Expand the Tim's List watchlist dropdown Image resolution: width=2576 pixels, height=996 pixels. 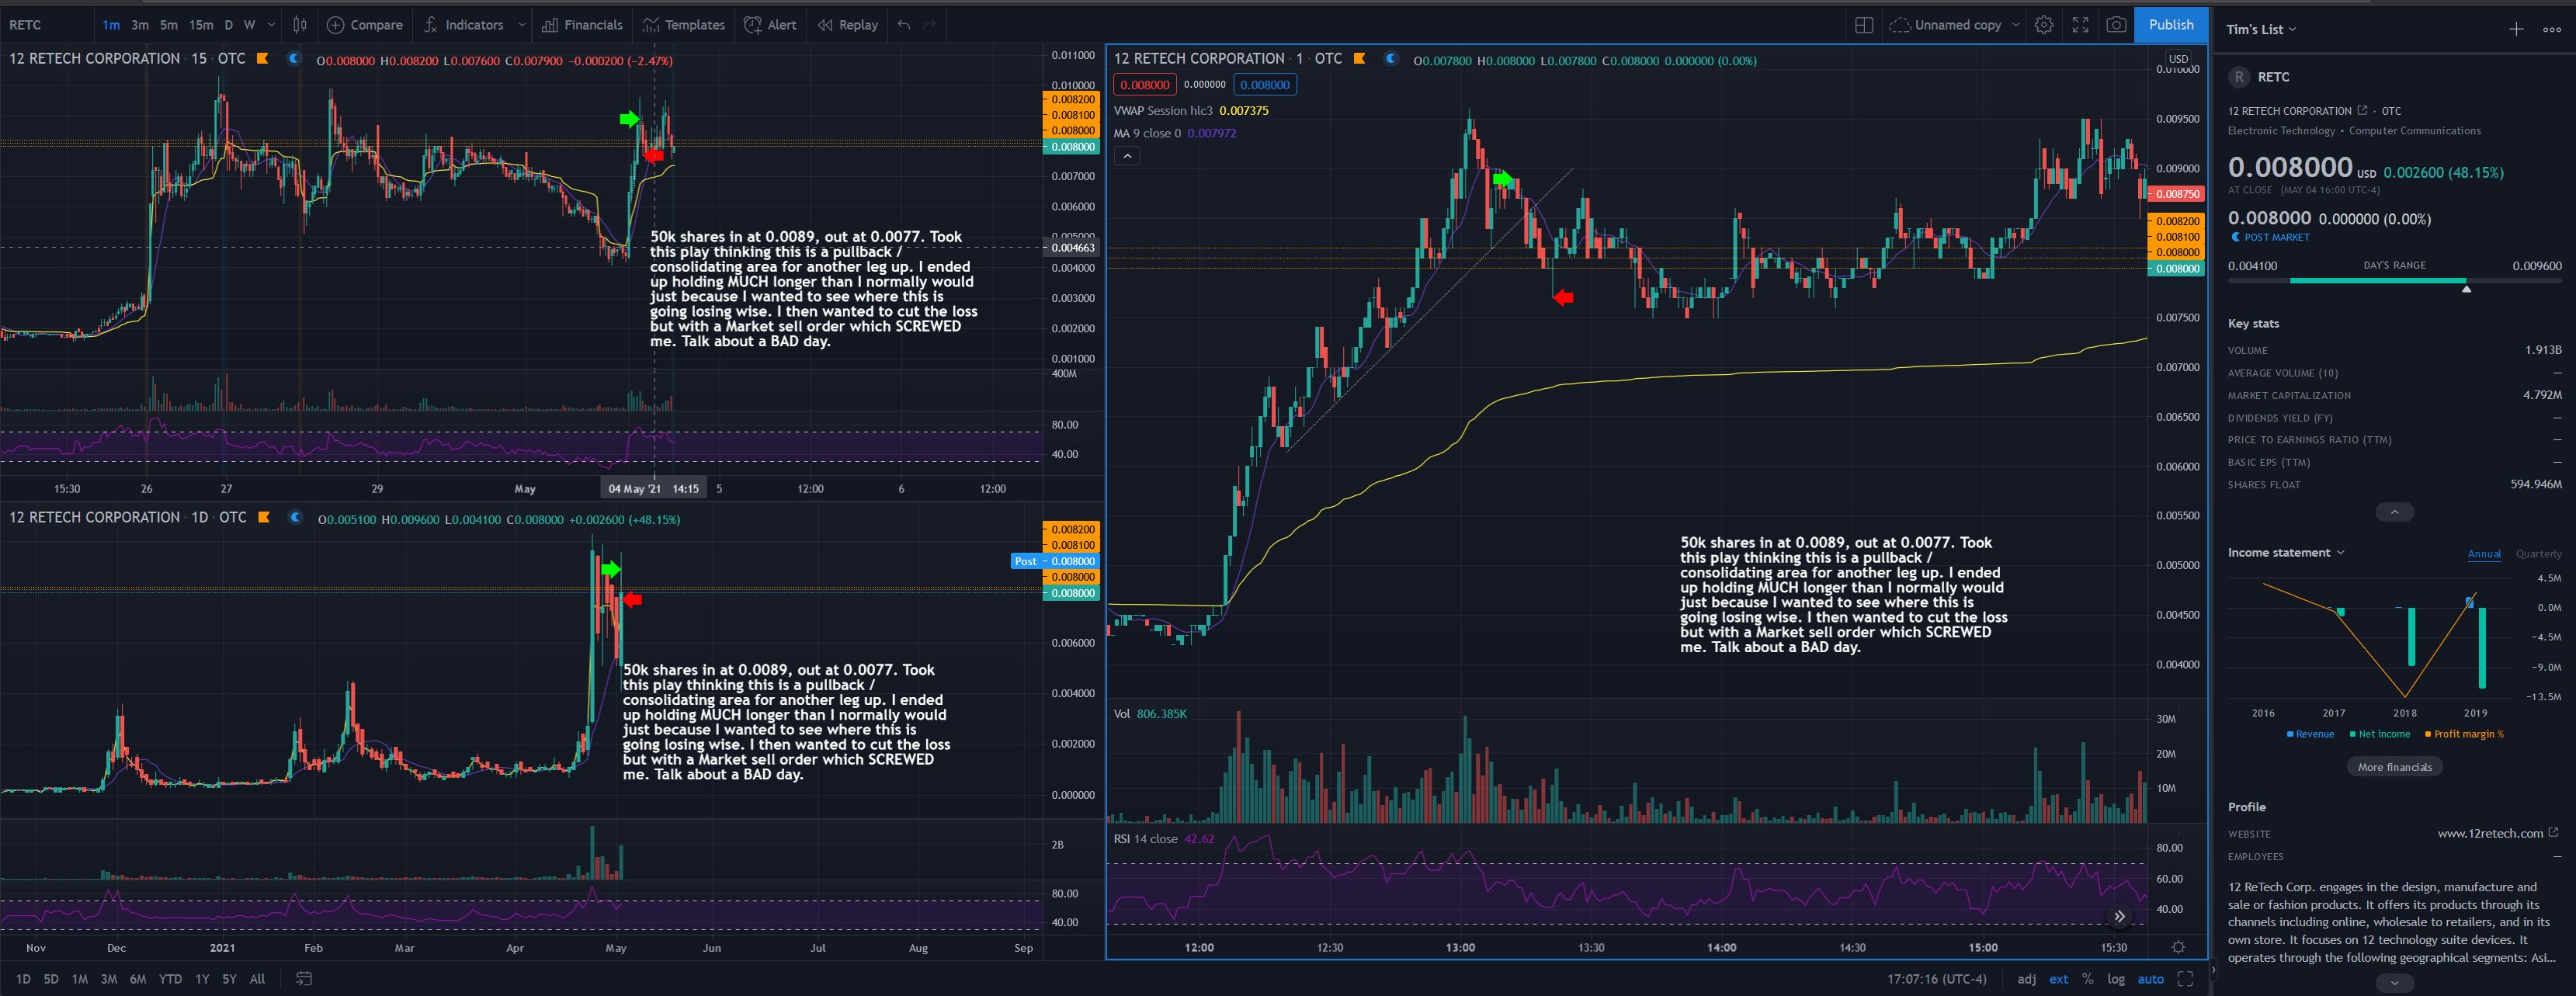pos(2261,29)
